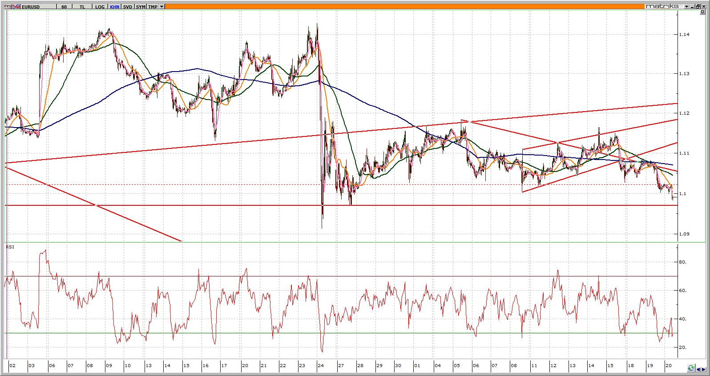Screen dimensions: 710x376
Task: Click date label 02 on time axis
Action: tap(12, 366)
